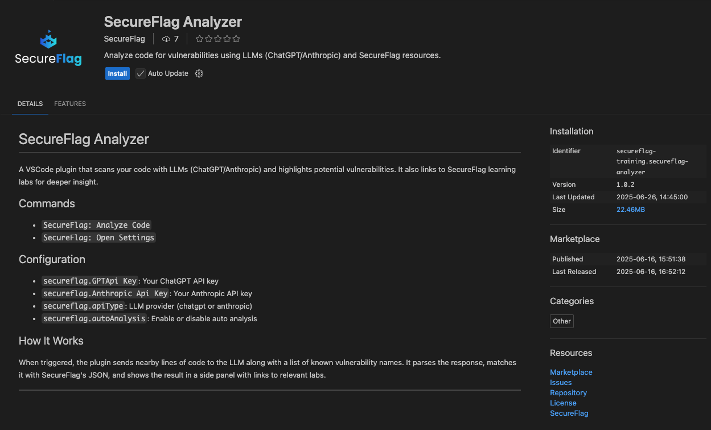This screenshot has width=711, height=430.
Task: Click the extension description under the publisher
Action: (x=273, y=55)
